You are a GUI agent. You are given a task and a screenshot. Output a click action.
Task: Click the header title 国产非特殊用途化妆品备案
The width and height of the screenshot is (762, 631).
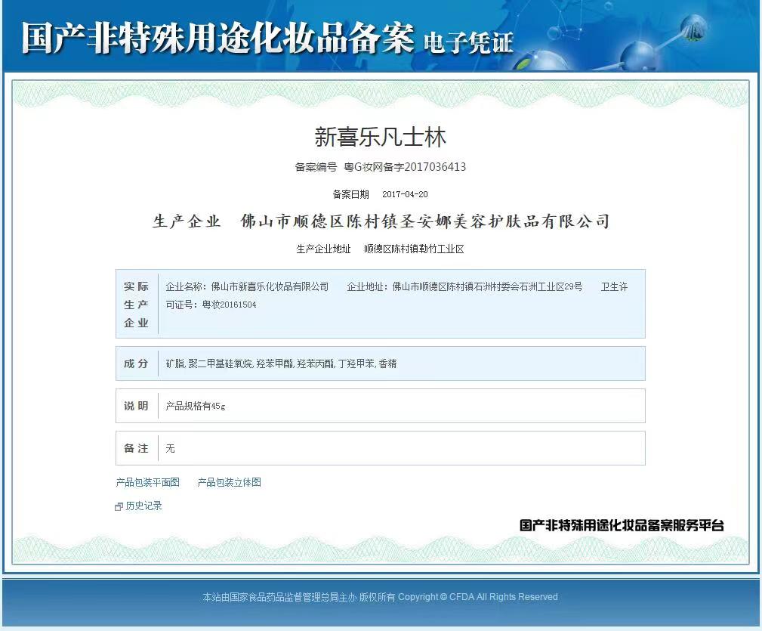pyautogui.click(x=217, y=38)
